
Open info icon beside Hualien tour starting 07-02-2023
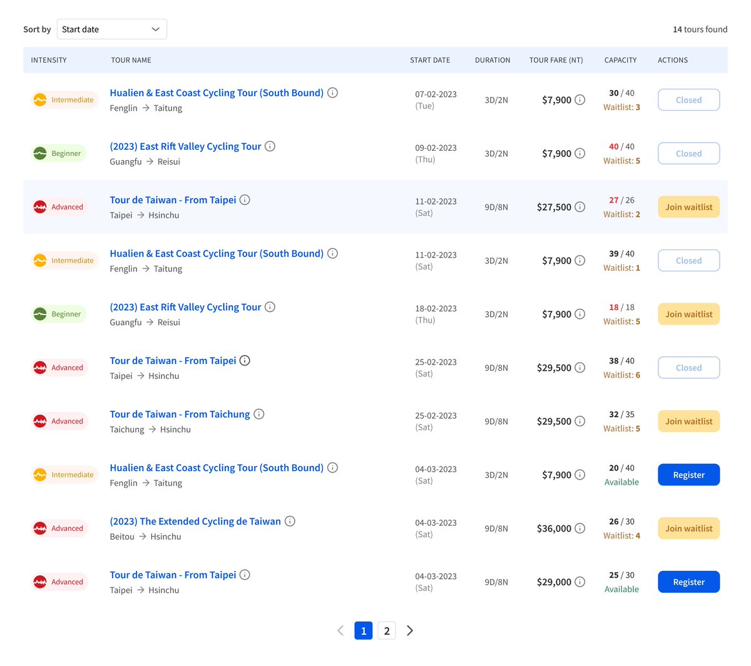point(333,93)
